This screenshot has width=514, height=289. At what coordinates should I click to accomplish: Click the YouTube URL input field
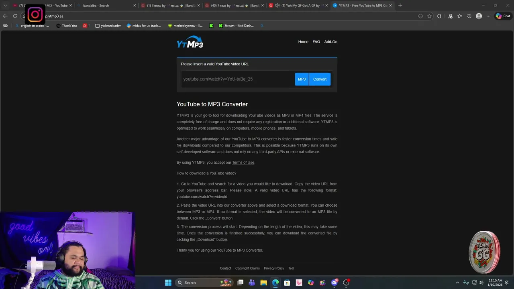(x=238, y=79)
